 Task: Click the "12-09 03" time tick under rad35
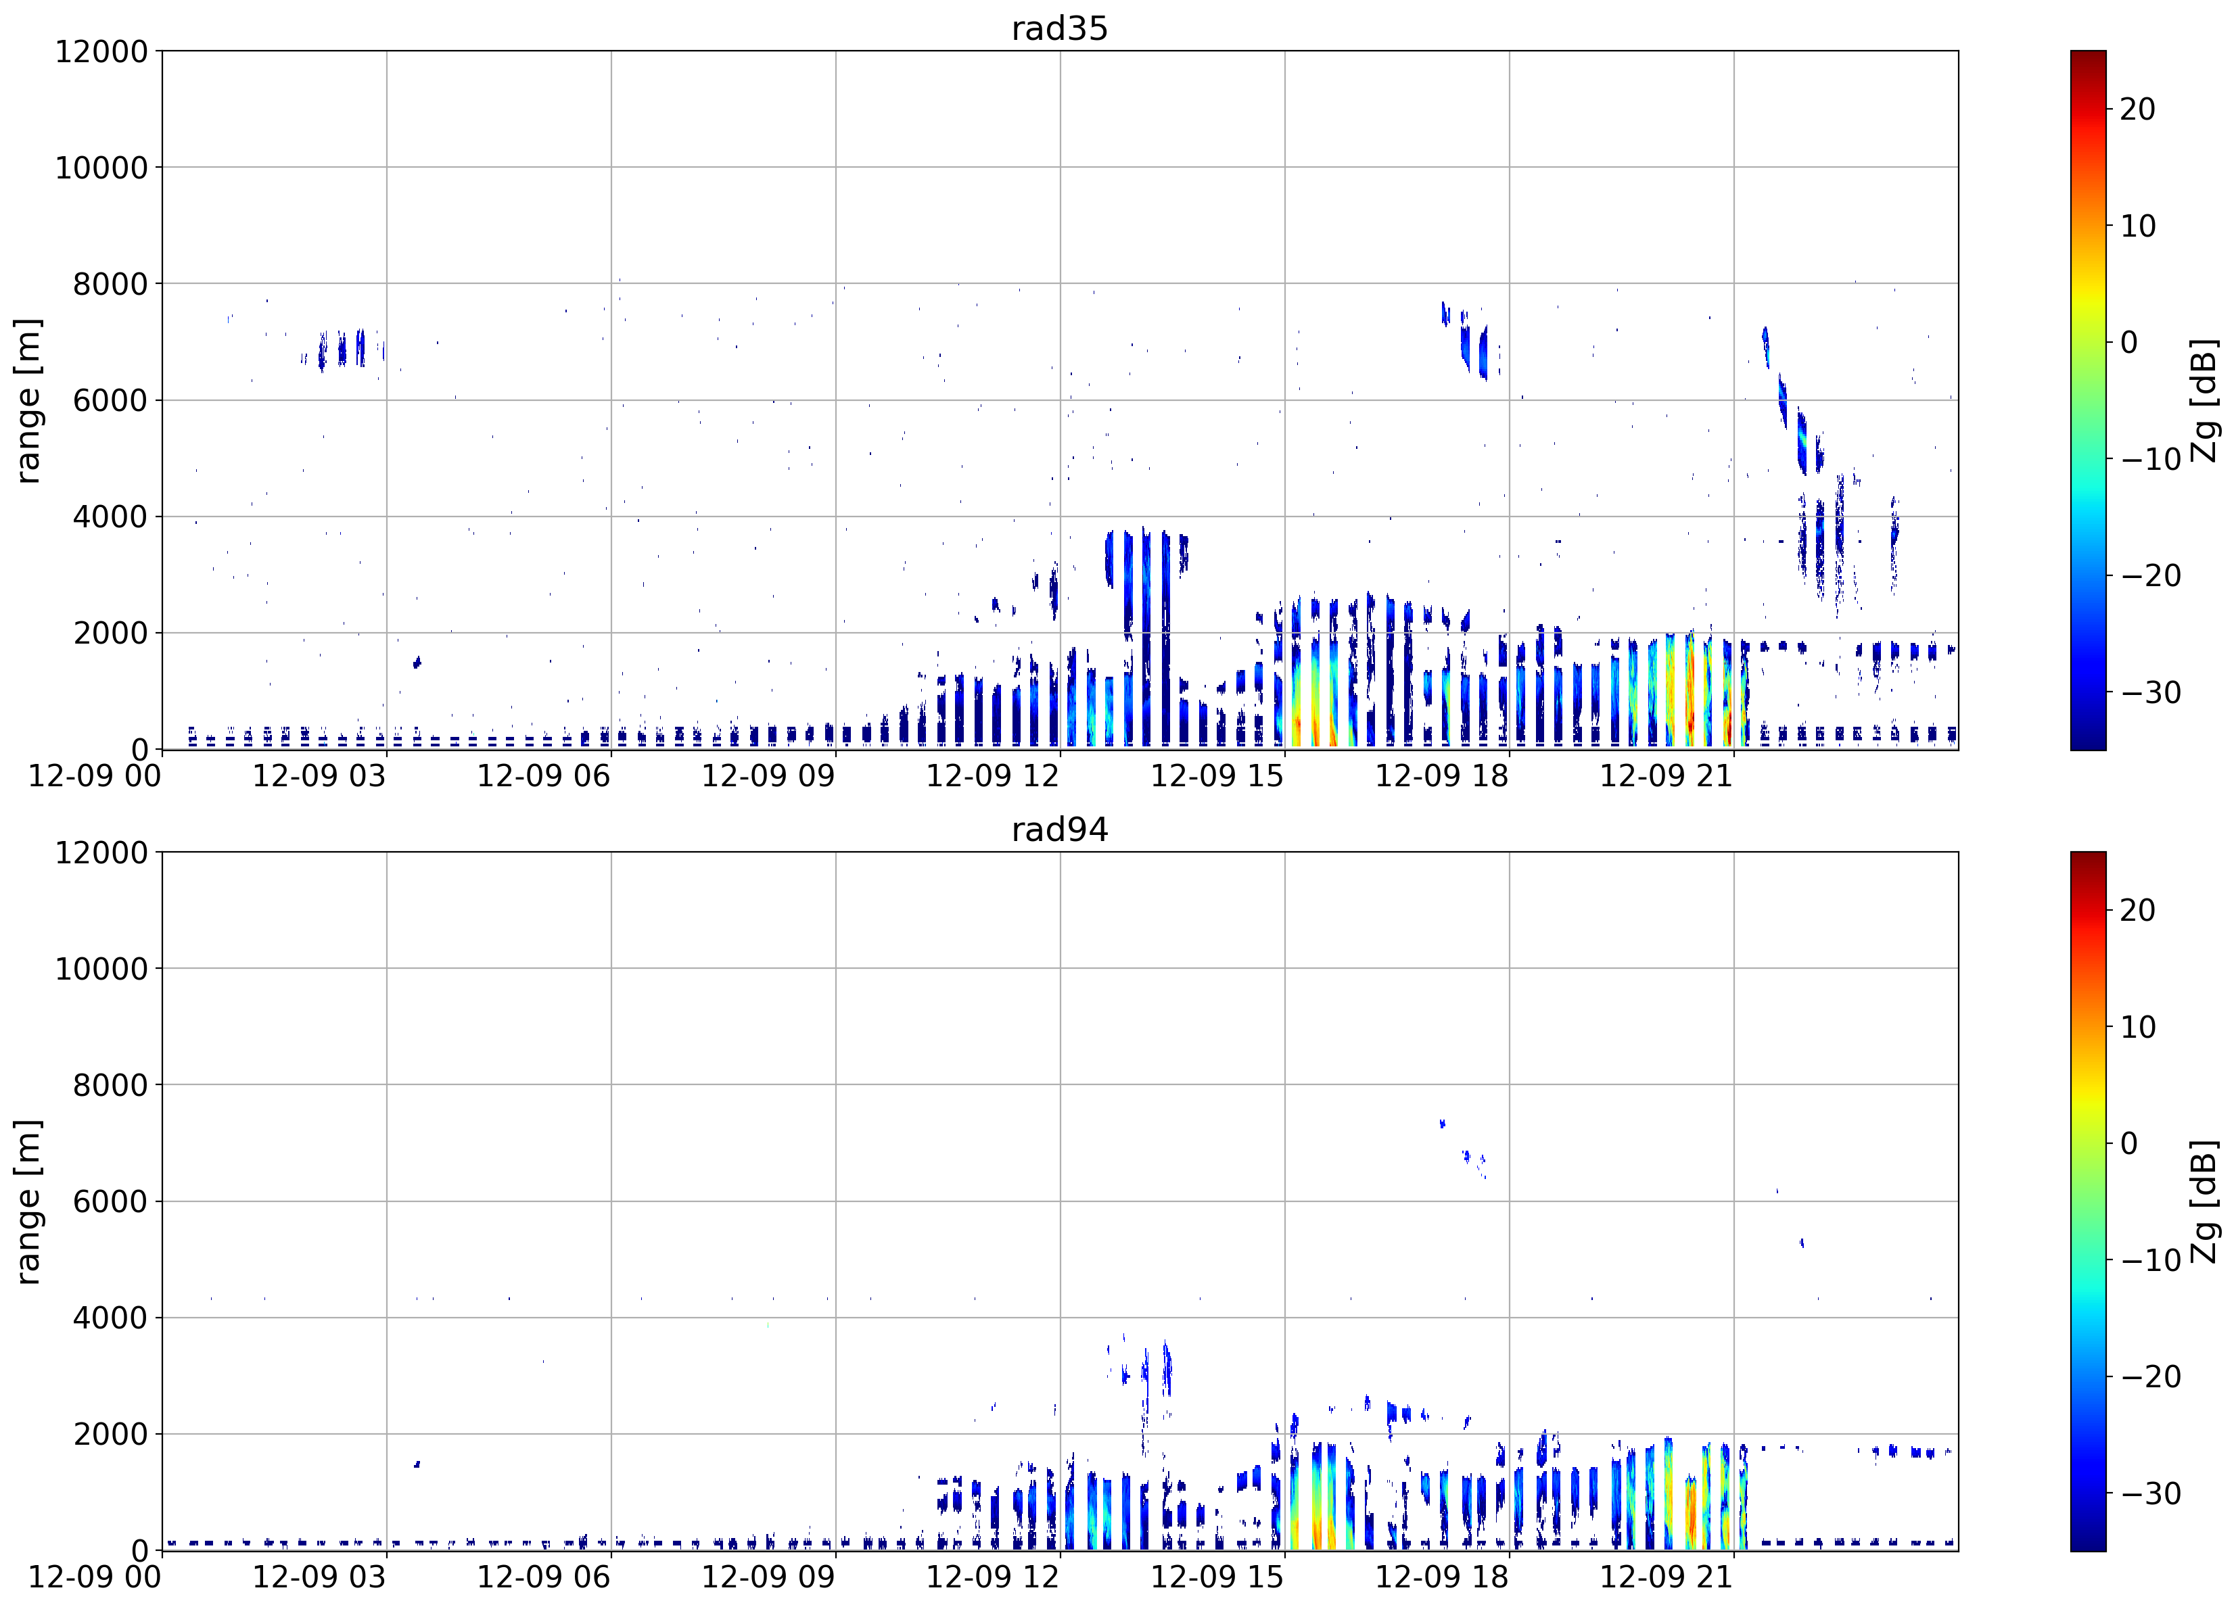(x=319, y=776)
